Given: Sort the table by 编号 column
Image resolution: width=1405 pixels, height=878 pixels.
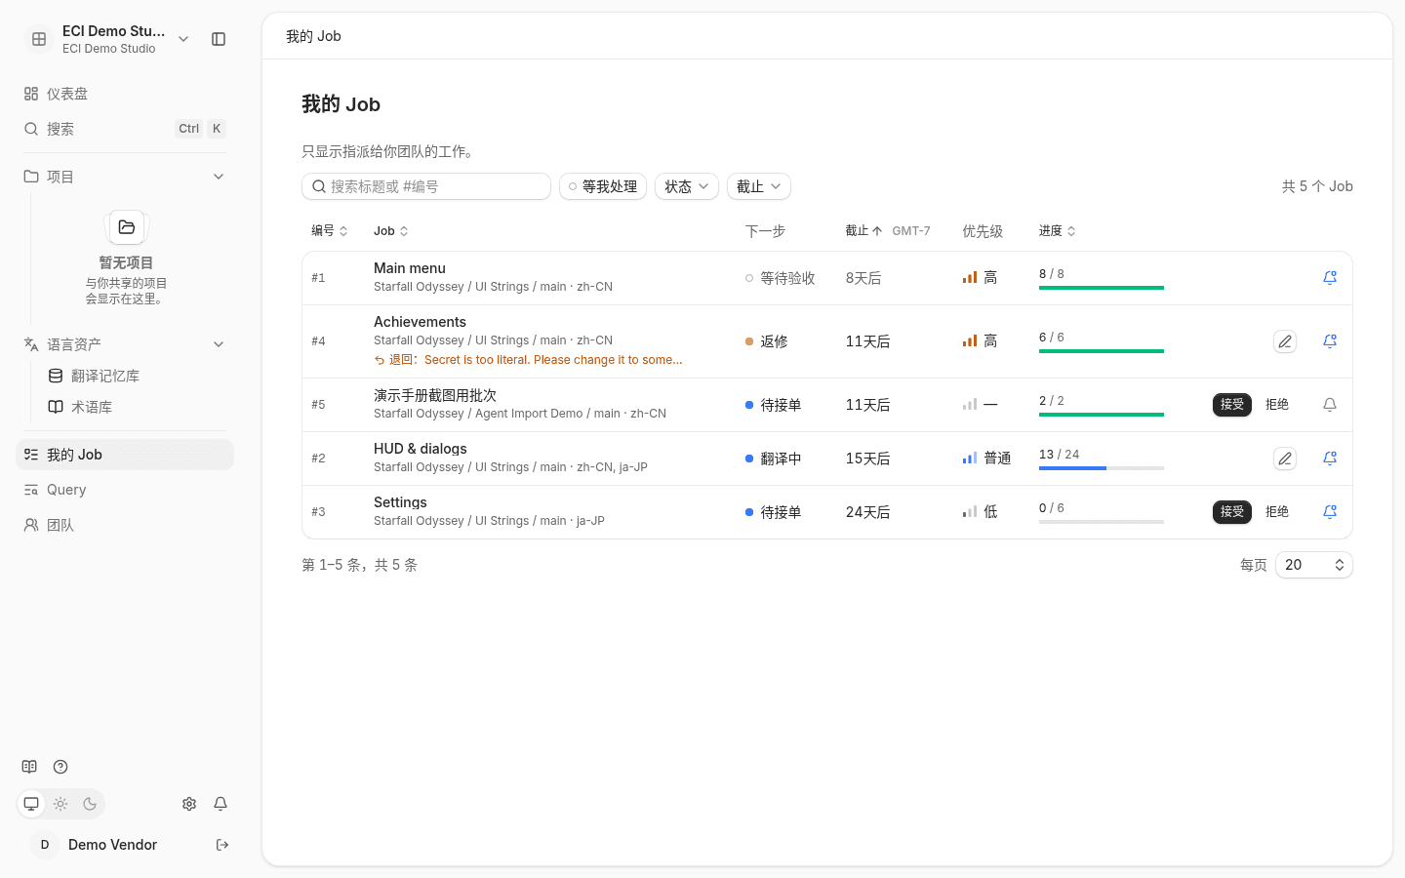Looking at the screenshot, I should [x=330, y=231].
